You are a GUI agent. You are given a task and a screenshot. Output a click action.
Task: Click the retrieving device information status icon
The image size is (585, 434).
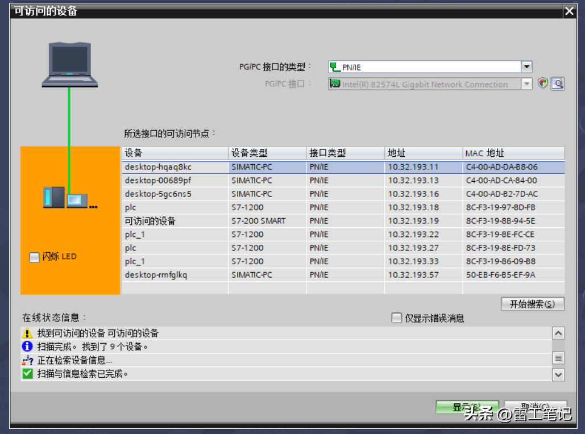click(27, 360)
